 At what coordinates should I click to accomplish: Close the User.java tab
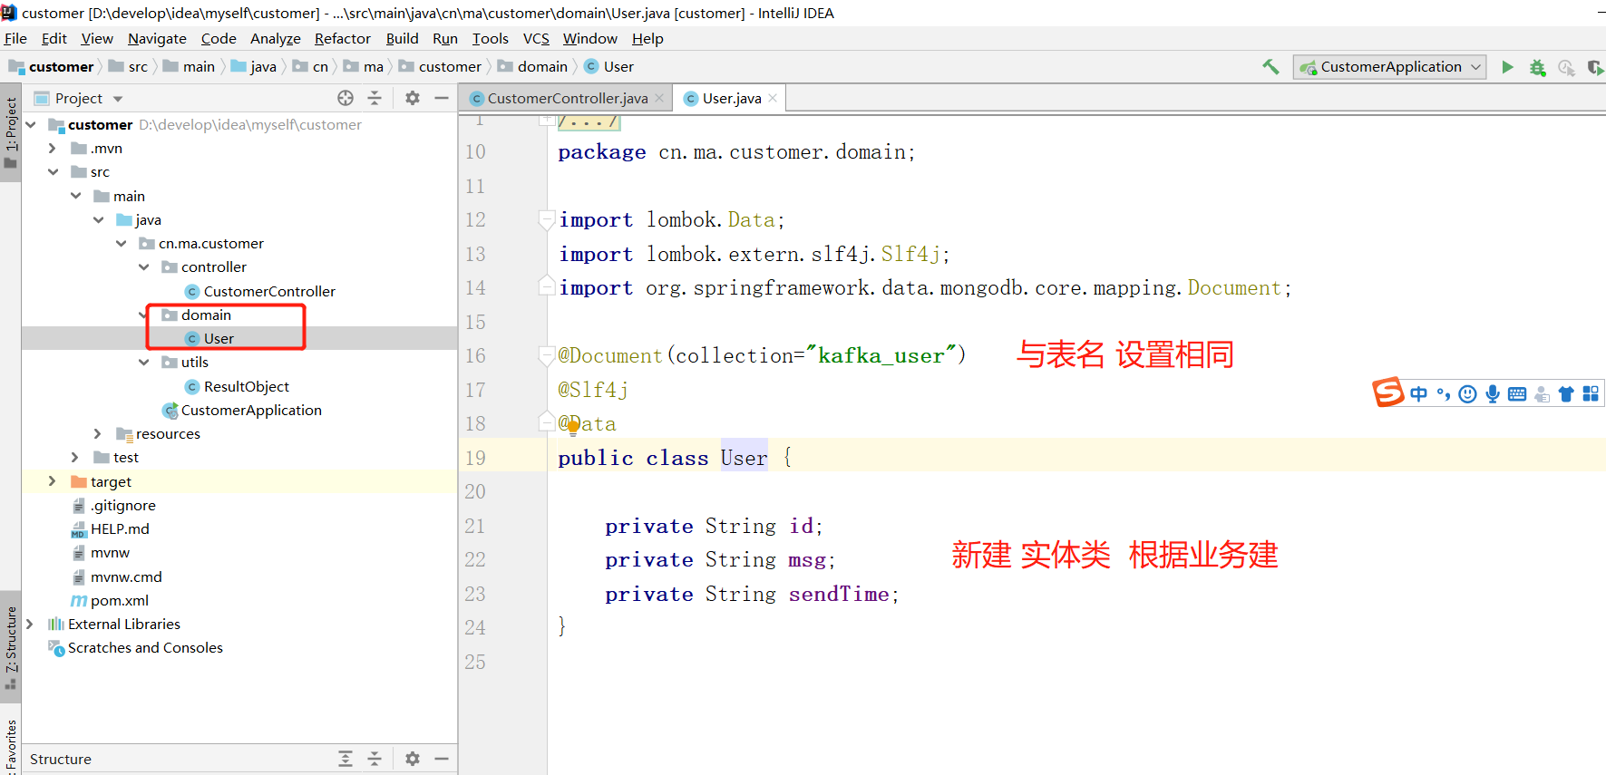coord(773,98)
